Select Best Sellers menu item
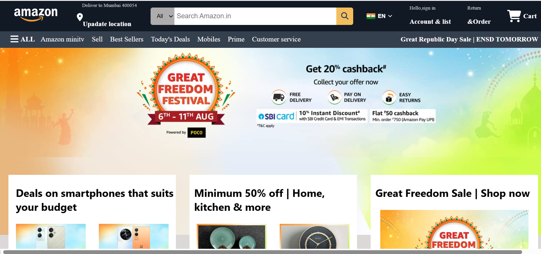The image size is (541, 254). [127, 39]
